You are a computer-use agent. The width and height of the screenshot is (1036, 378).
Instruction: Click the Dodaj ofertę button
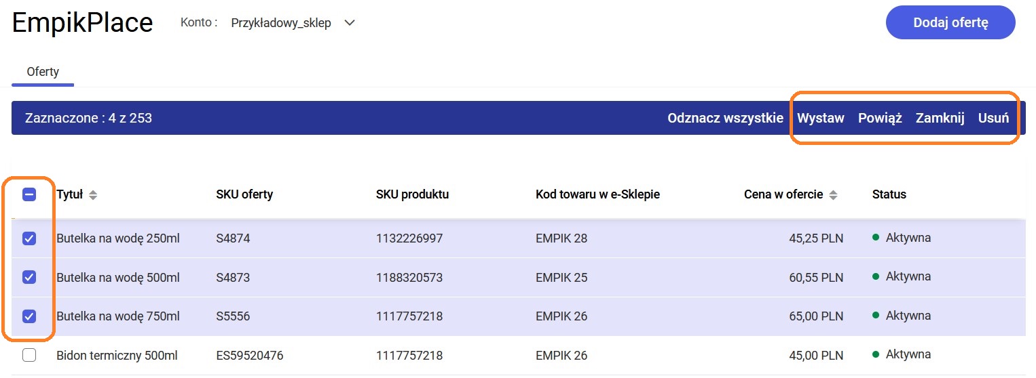coord(950,22)
